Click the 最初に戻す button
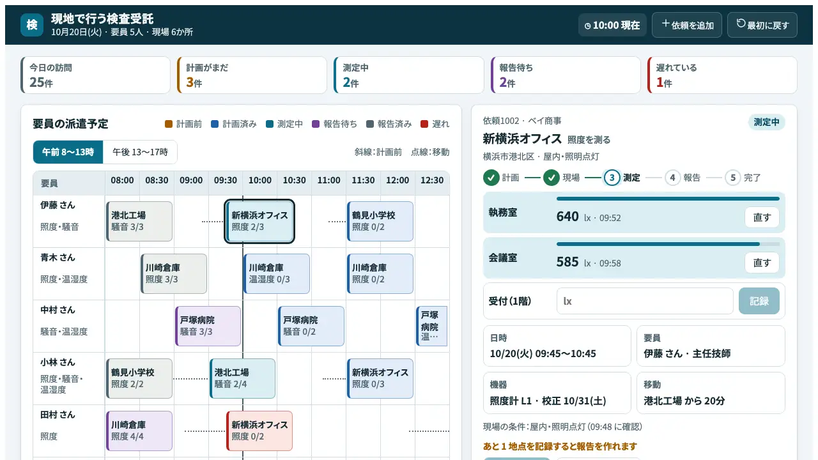The image size is (818, 460). coord(762,25)
